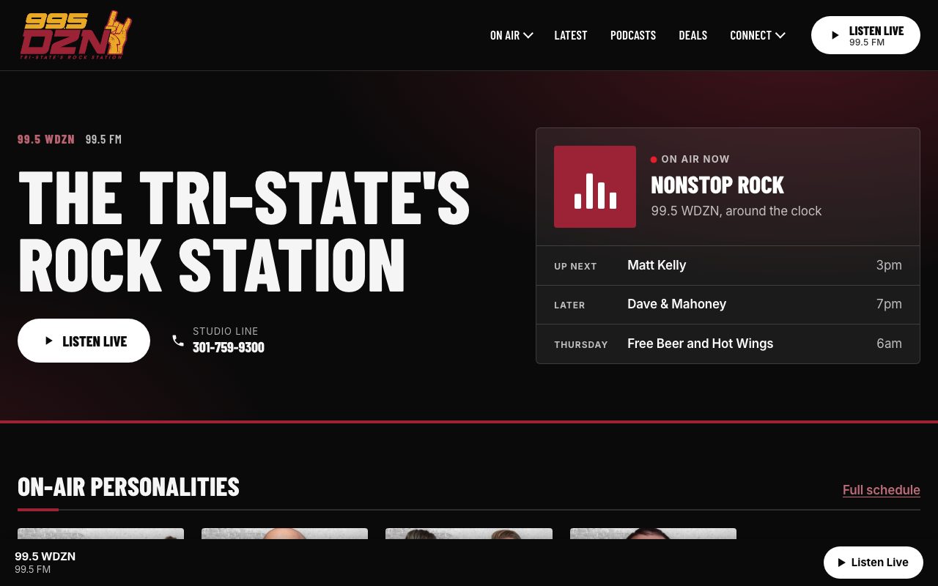Click the studio line phone icon
This screenshot has height=586, width=938.
point(178,341)
